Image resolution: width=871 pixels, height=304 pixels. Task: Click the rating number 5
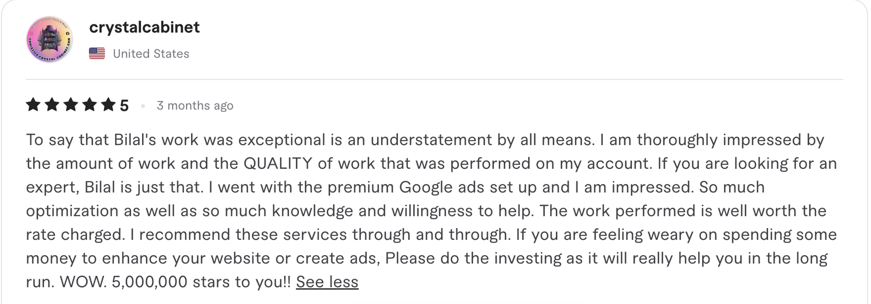(x=124, y=105)
